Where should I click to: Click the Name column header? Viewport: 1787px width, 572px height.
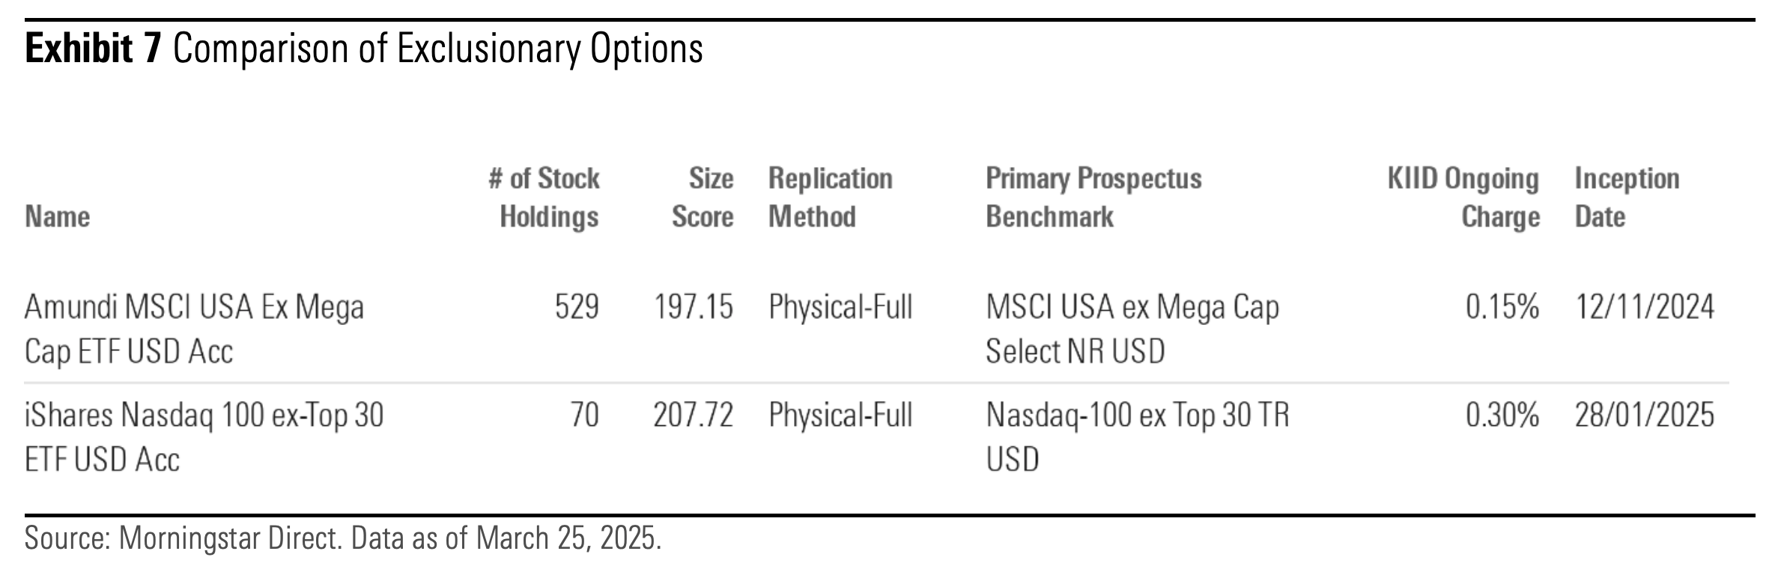58,216
